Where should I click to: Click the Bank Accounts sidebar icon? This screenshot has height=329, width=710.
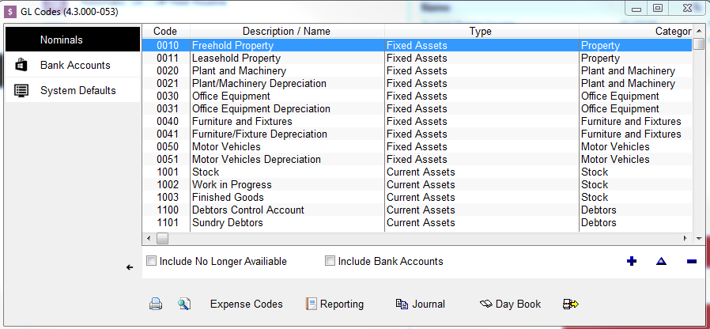click(21, 65)
